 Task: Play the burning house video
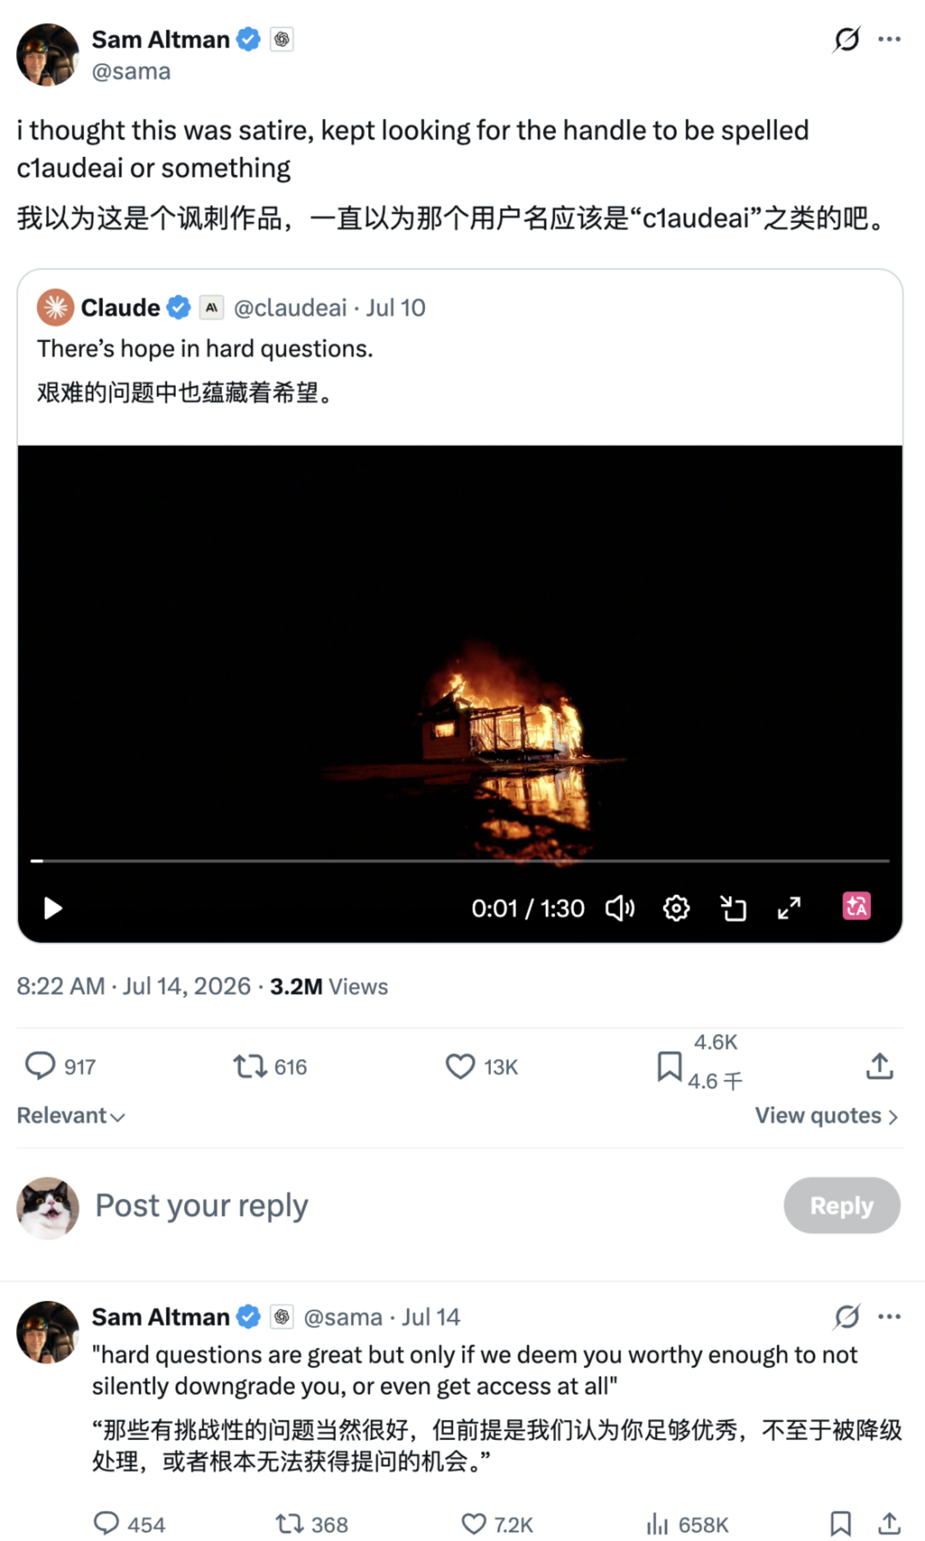(53, 908)
